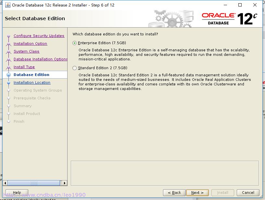
Task: Click the Back button
Action: click(174, 193)
